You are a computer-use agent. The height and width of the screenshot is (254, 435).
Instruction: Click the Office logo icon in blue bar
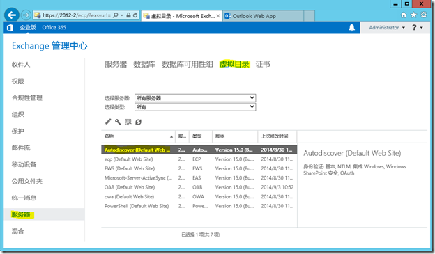(x=10, y=28)
